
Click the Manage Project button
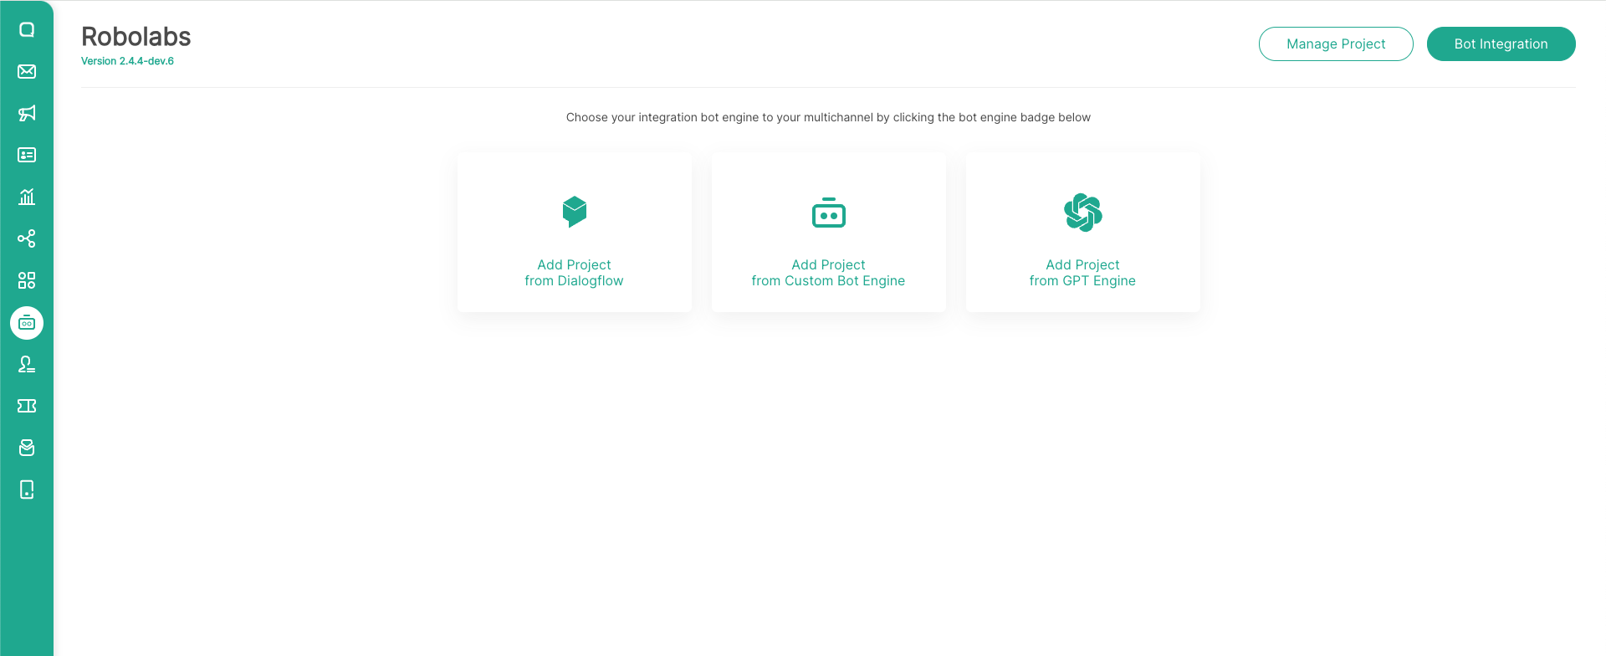tap(1336, 44)
